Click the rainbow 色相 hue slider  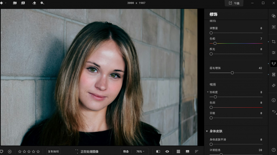click(236, 43)
